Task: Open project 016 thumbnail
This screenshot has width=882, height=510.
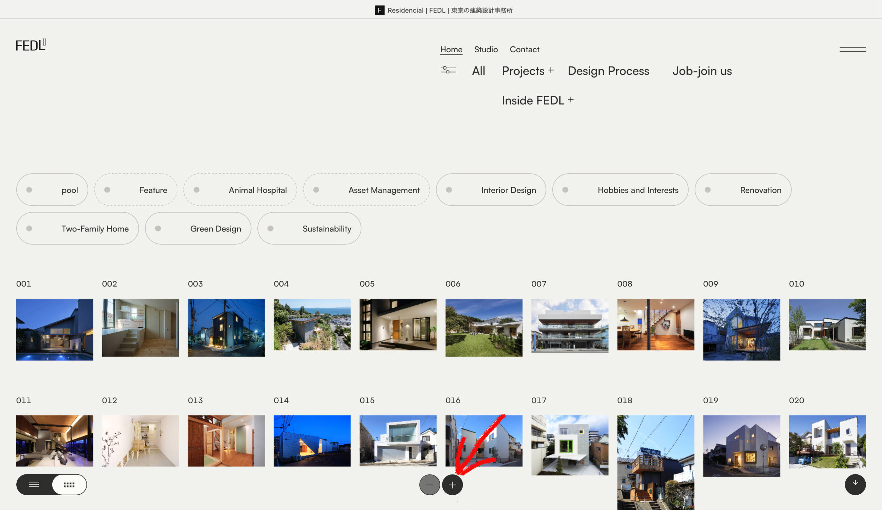Action: [484, 441]
